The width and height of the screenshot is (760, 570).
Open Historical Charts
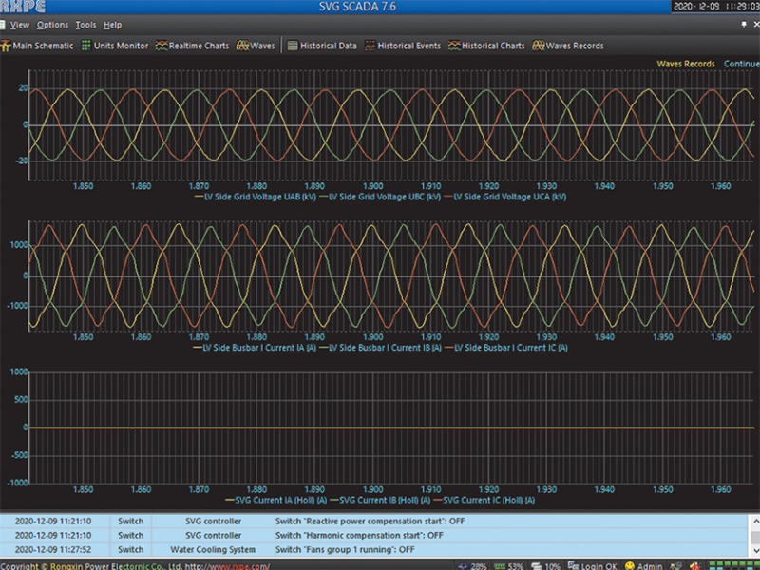click(x=486, y=46)
